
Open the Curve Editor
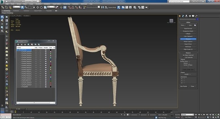click(127, 7)
